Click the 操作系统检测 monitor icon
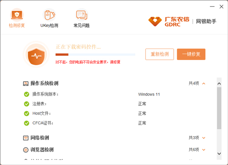Image resolution: width=228 pixels, height=165 pixels. 26,83
